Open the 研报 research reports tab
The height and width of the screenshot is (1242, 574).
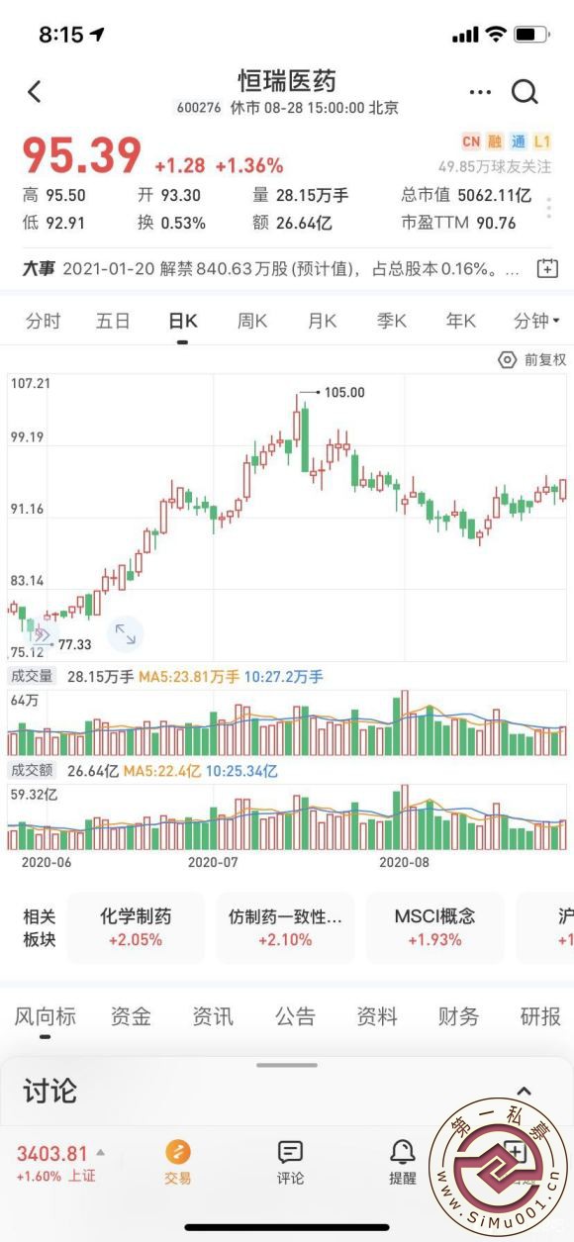coord(540,1016)
